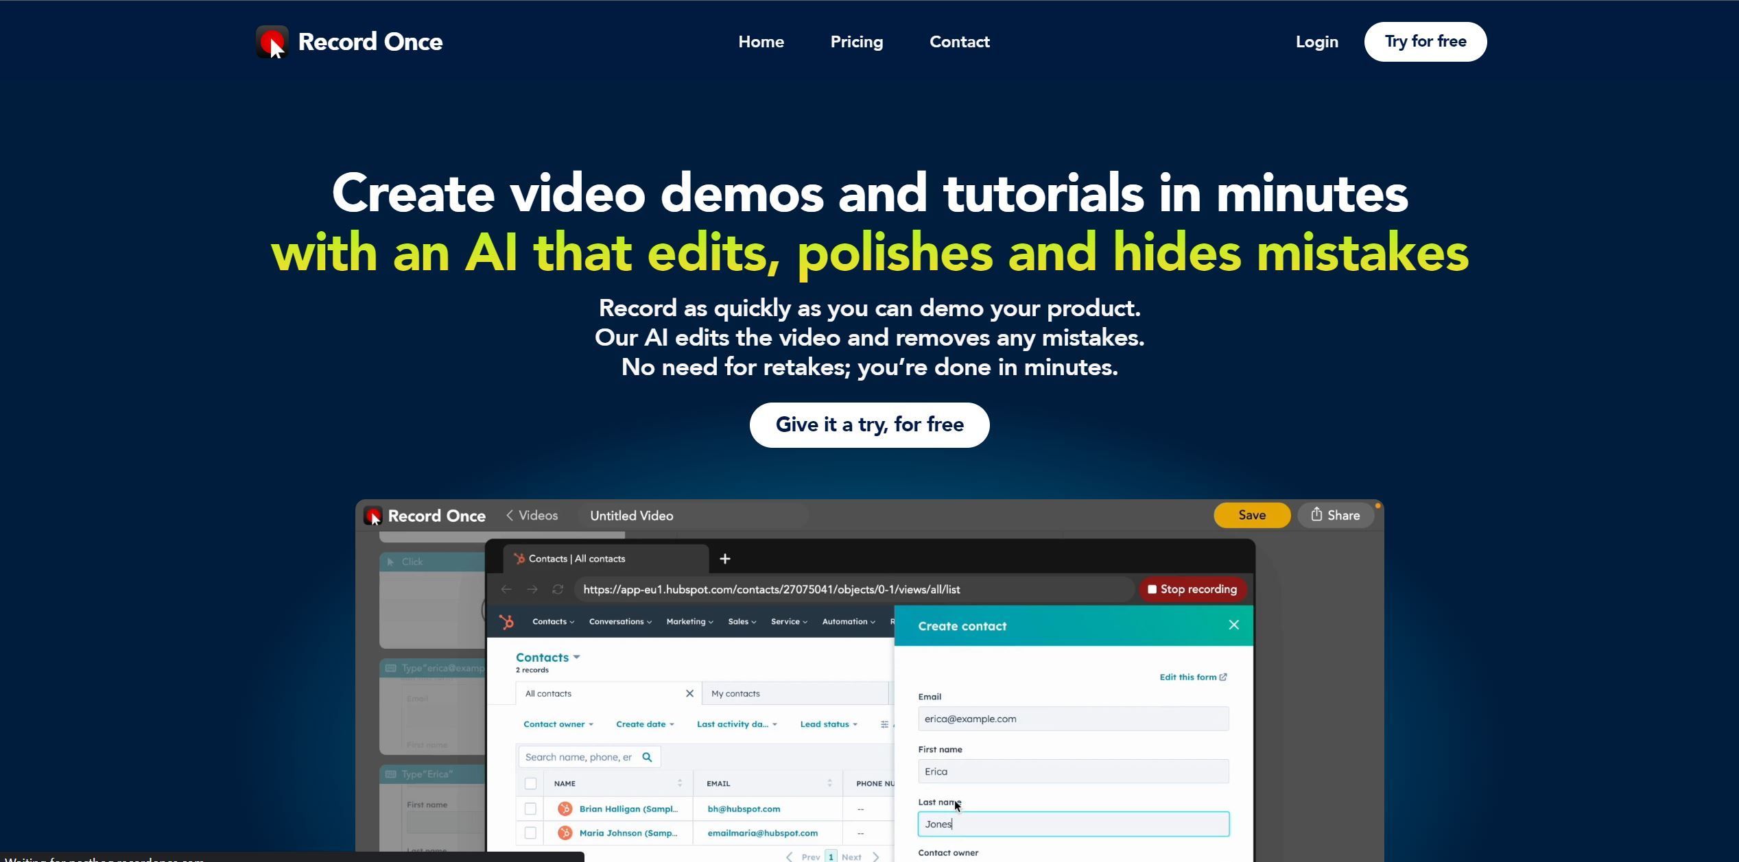Click the Last name input field

click(x=1073, y=824)
